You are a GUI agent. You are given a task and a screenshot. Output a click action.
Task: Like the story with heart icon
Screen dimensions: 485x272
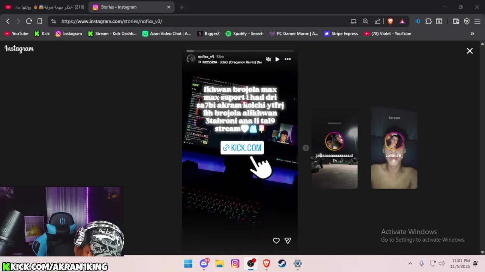(276, 241)
